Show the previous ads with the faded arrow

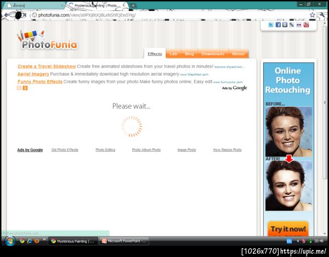[x=19, y=88]
